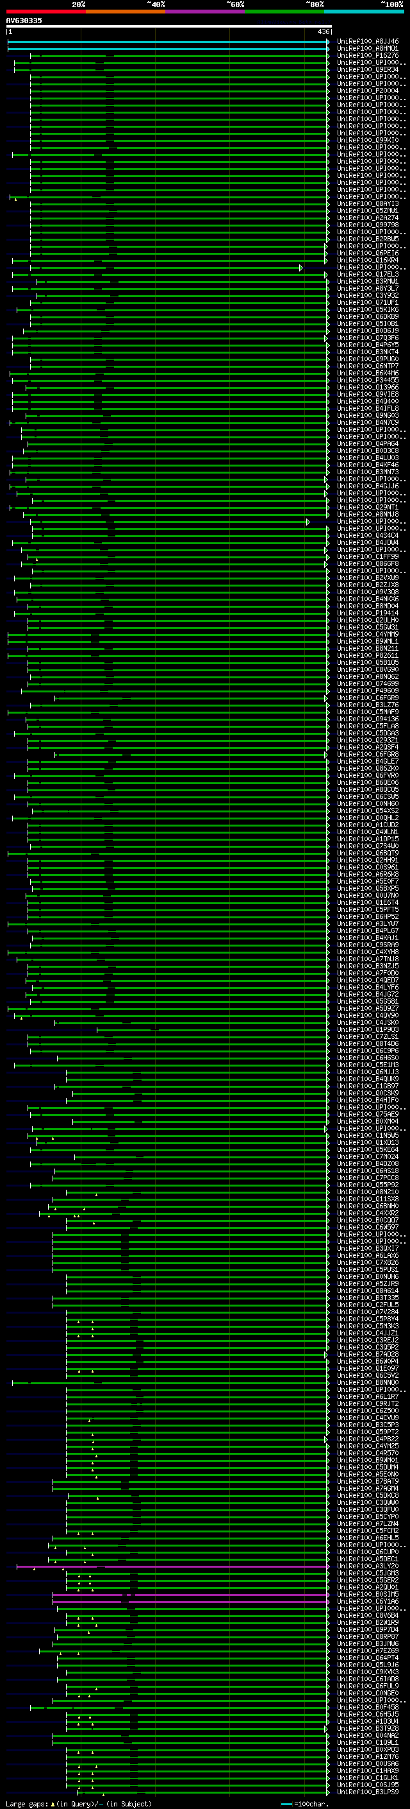Select label UniRef100_C3Y932
Screen dimensions: 410x1809
368,296
